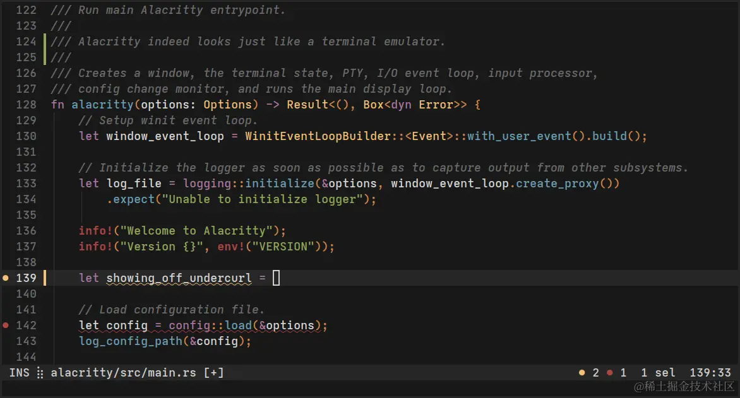
Task: Click comment 'Setup winit event loop.'
Action: pos(168,120)
